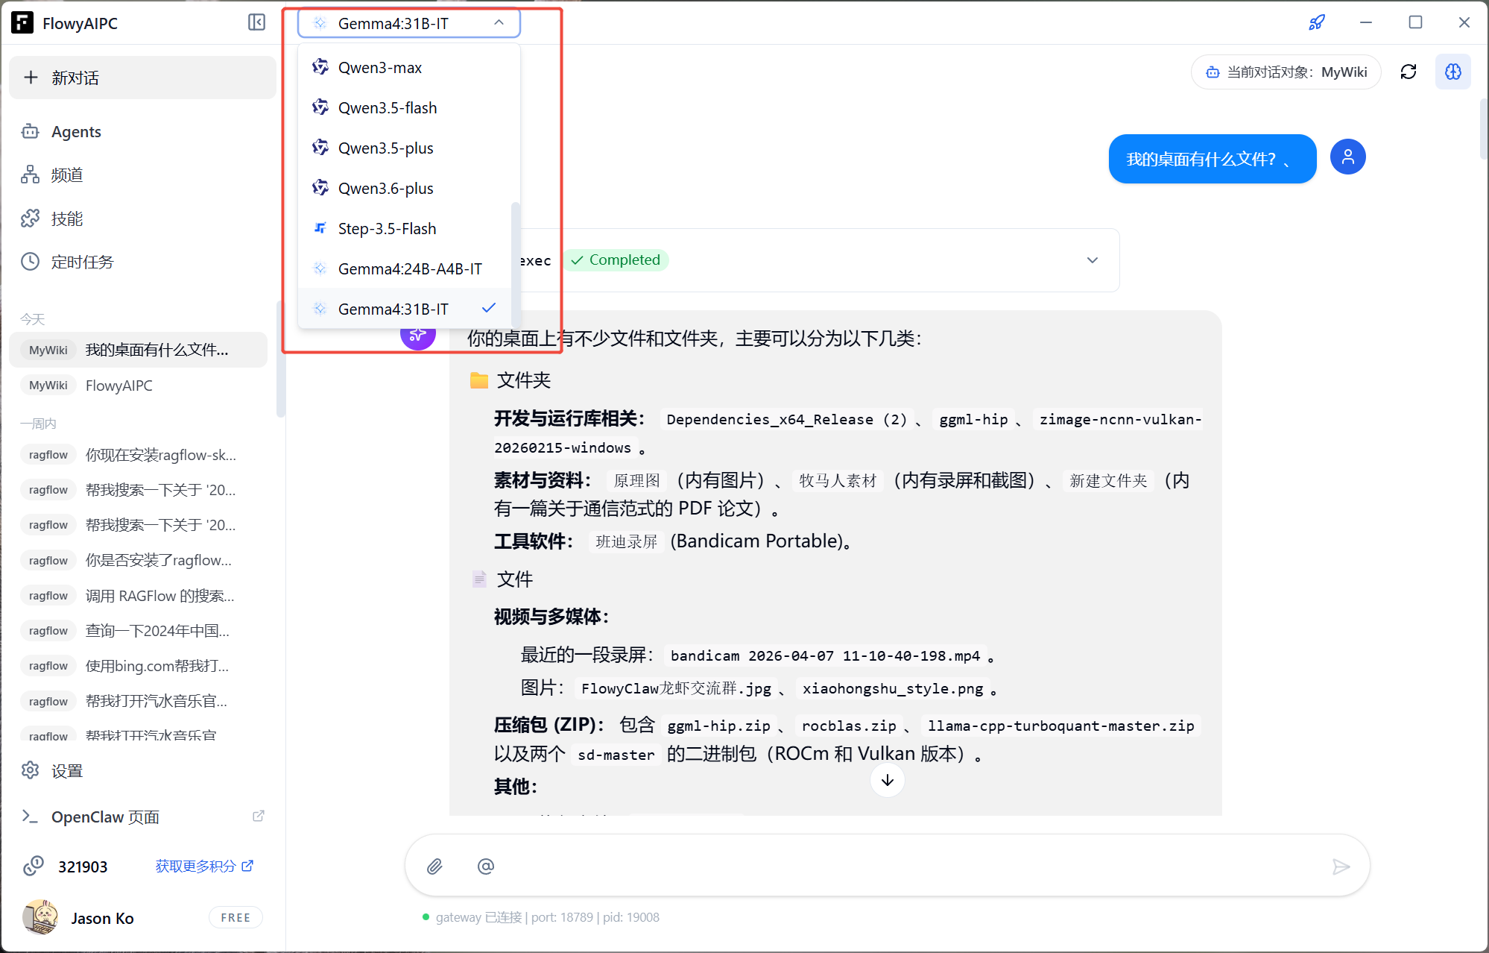This screenshot has width=1489, height=953.
Task: Open the Agents section
Action: click(142, 132)
